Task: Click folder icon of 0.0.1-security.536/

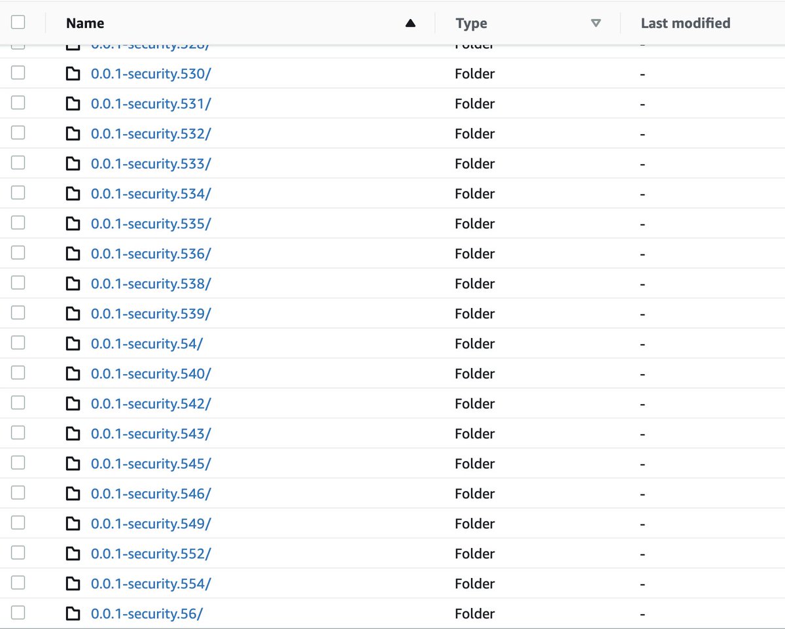Action: tap(73, 254)
